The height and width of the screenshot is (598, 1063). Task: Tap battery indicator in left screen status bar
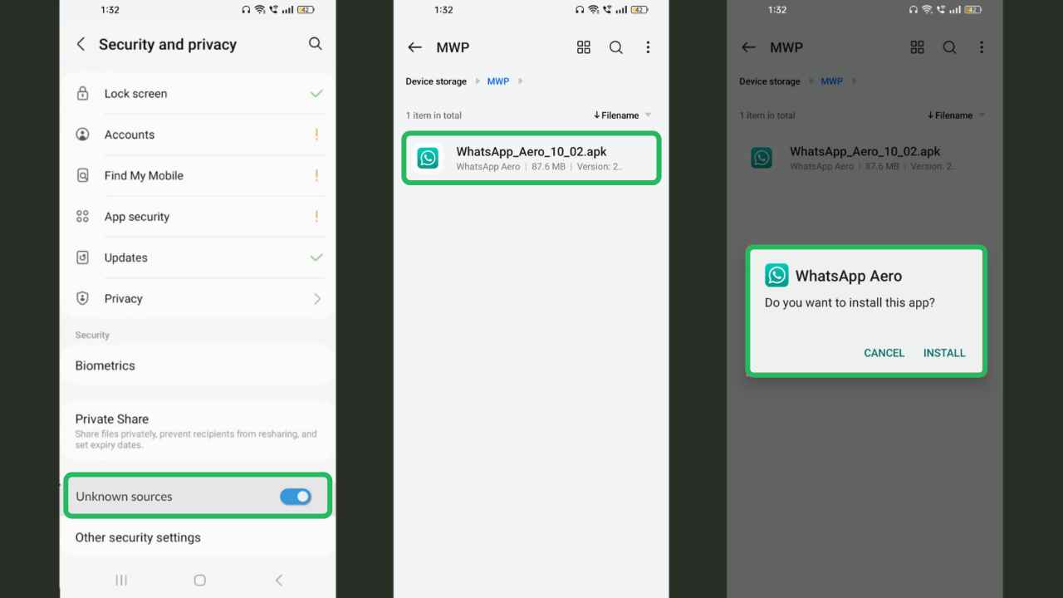pyautogui.click(x=306, y=10)
